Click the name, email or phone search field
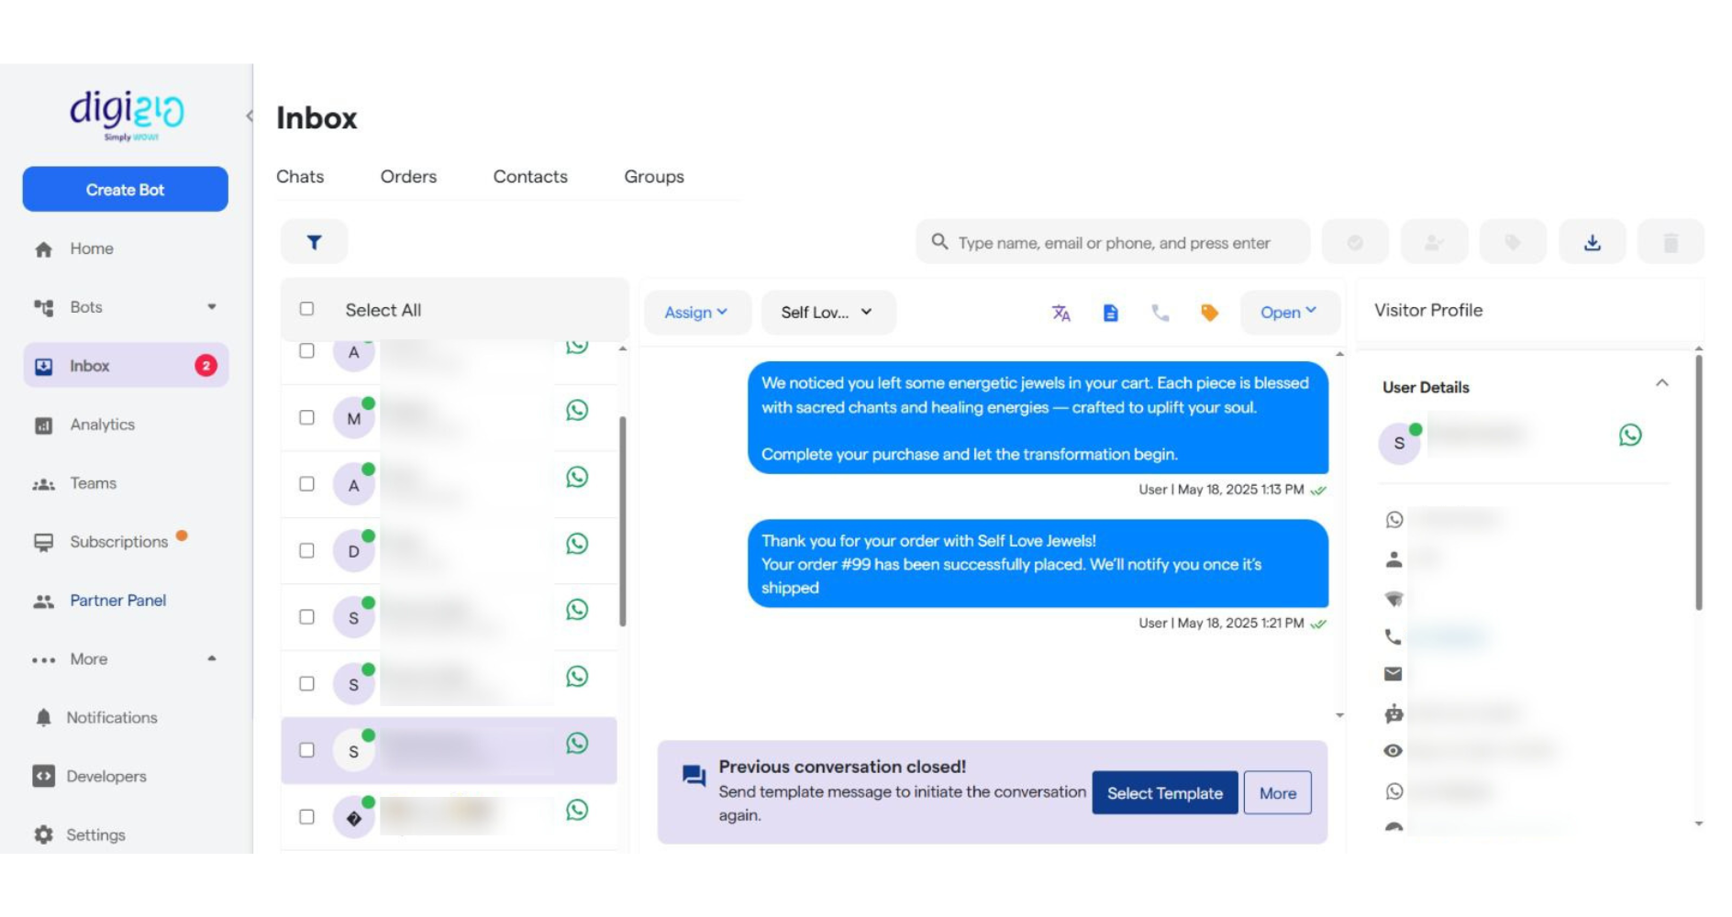The height and width of the screenshot is (917, 1732). (x=1114, y=243)
